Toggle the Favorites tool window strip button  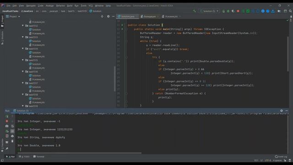(x=2, y=145)
